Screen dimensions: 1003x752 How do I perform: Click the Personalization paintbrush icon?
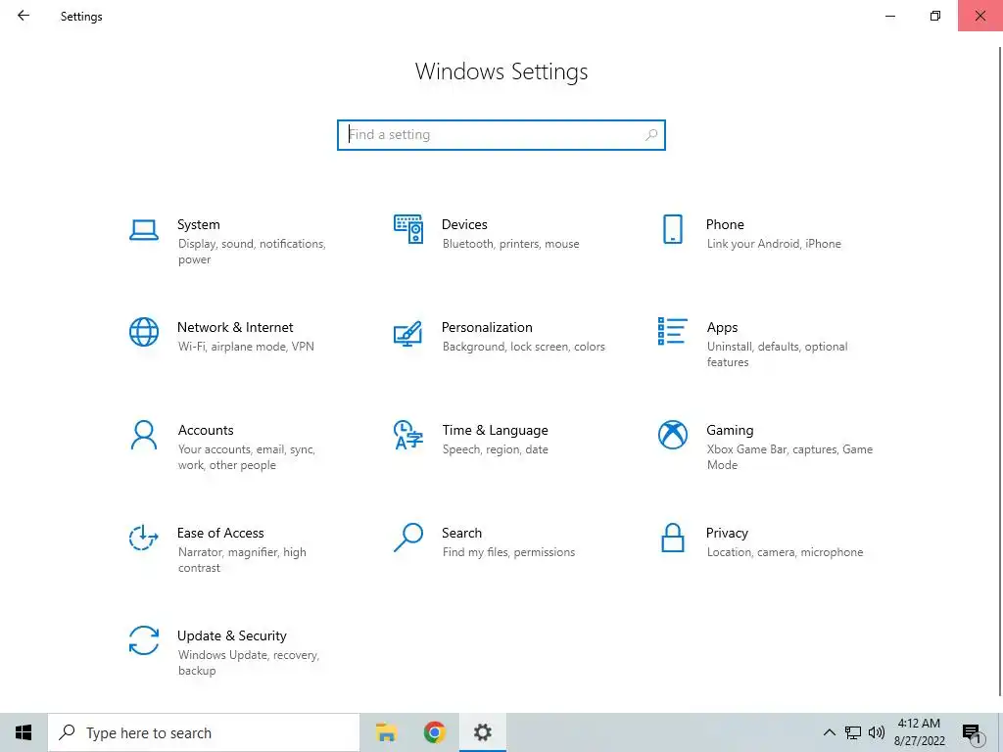(408, 333)
